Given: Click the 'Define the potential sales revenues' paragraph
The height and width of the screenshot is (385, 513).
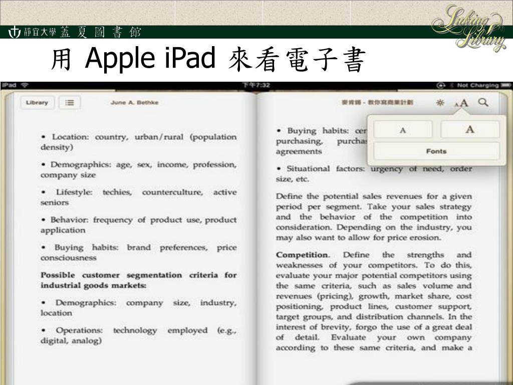Looking at the screenshot, I should click(x=374, y=217).
